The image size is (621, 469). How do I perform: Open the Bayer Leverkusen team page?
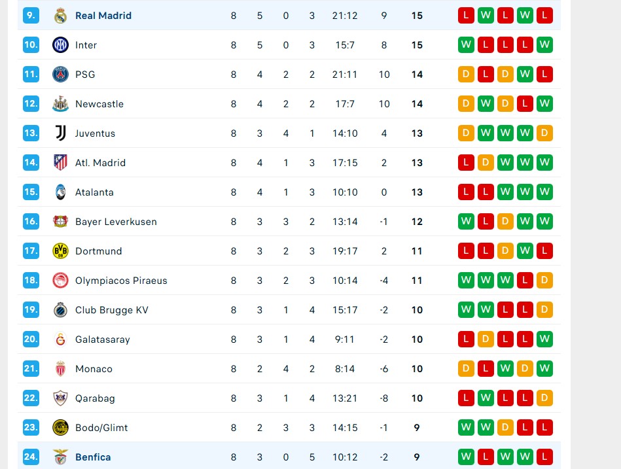[116, 222]
